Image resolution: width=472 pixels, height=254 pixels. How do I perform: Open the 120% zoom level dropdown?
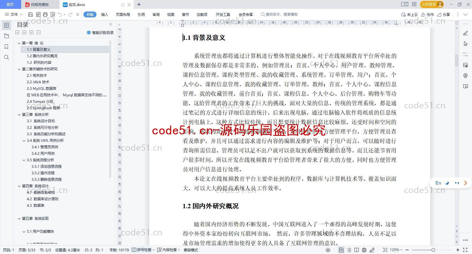396,250
